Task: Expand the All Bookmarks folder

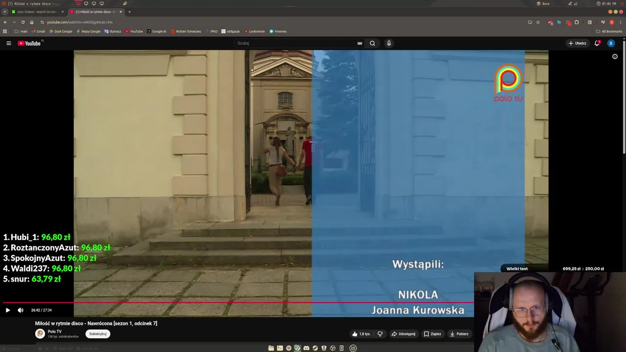Action: point(609,31)
